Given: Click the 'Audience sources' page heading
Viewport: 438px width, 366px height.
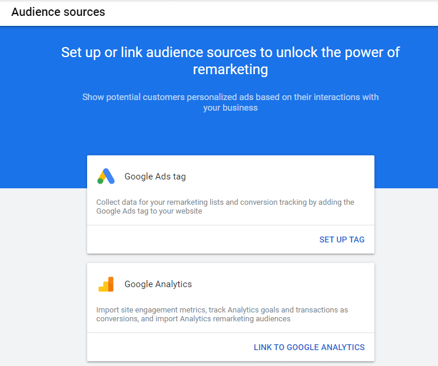Looking at the screenshot, I should pos(58,12).
